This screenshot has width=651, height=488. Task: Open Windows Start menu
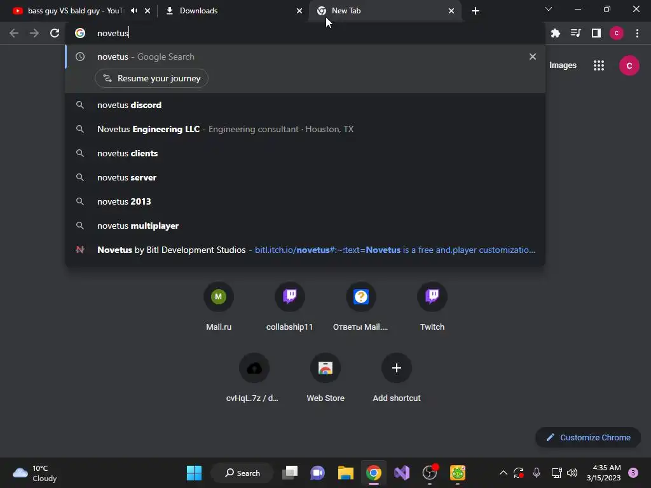[x=194, y=473]
